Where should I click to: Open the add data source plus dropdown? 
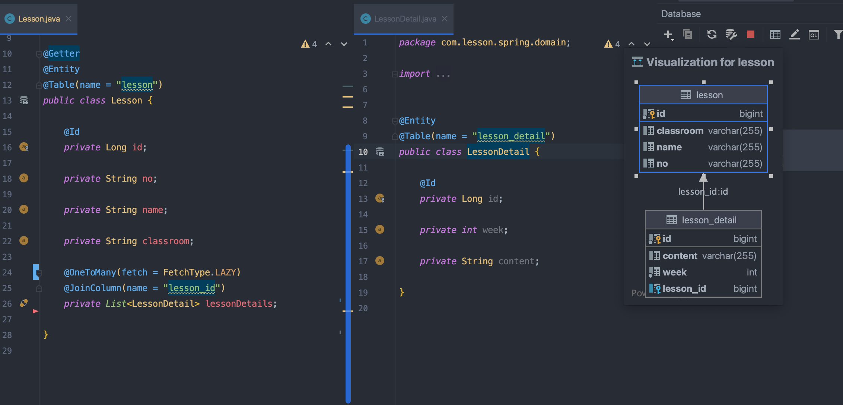669,35
